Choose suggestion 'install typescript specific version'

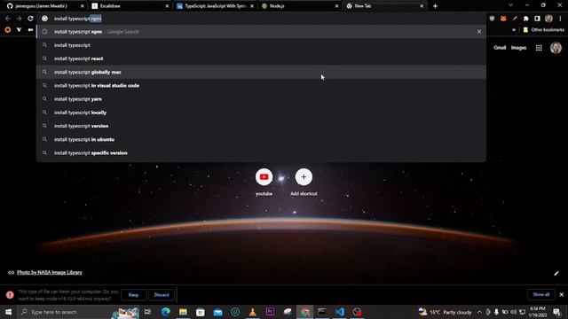[261, 153]
